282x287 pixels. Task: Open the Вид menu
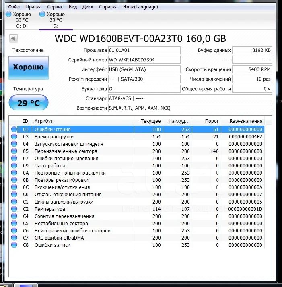73,7
